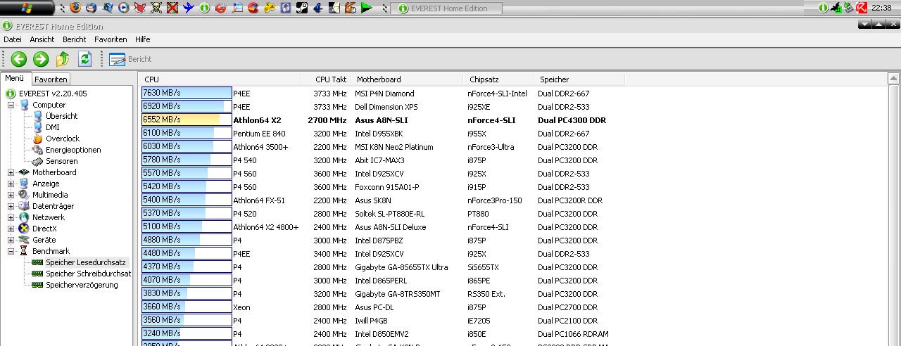Expand the Geräte tree node
The width and height of the screenshot is (901, 346).
(11, 240)
